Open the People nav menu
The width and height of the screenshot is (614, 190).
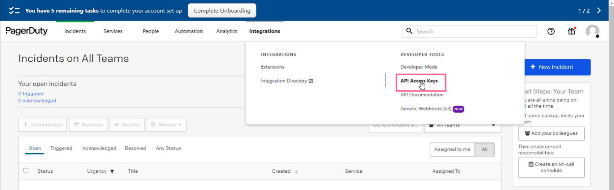click(x=151, y=31)
